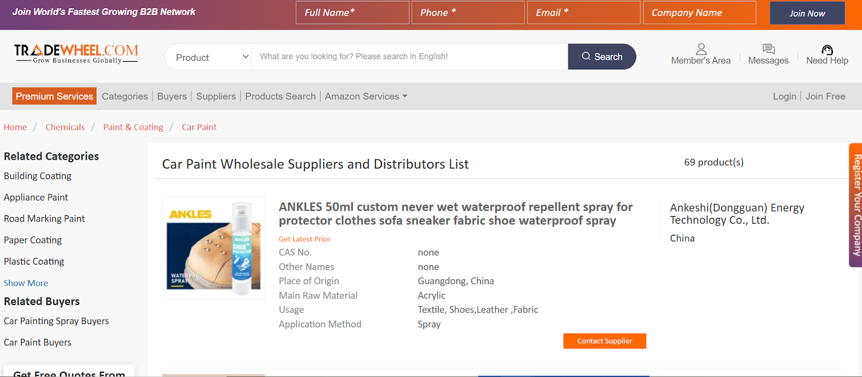The image size is (862, 377).
Task: Click the Full Name input field
Action: click(352, 12)
